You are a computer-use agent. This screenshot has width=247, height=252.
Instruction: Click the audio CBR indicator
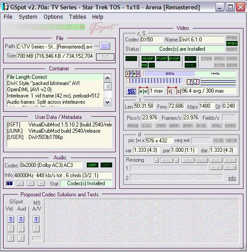coord(92,165)
